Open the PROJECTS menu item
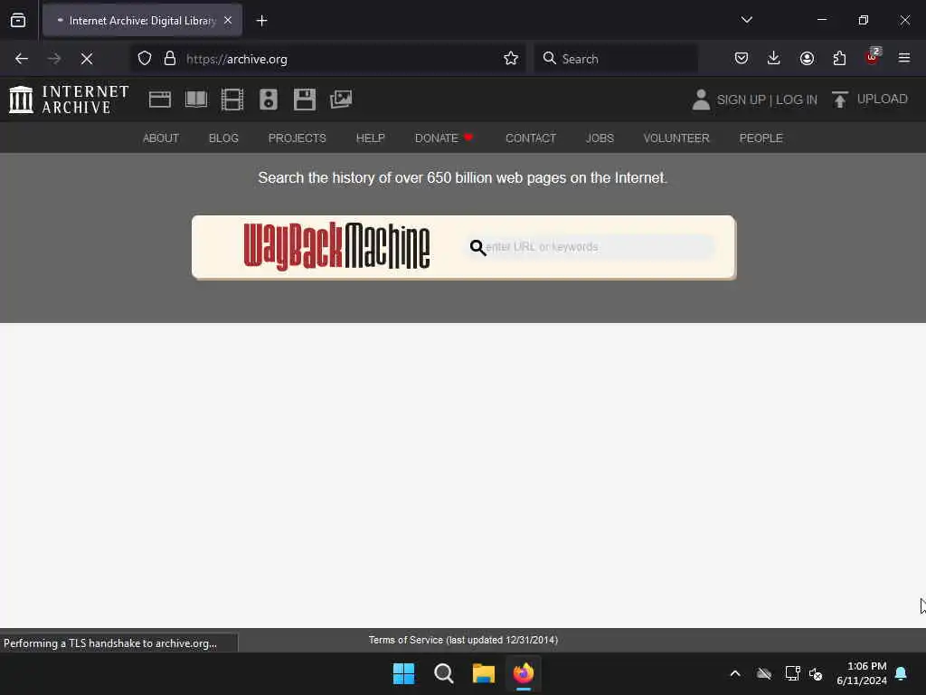Image resolution: width=926 pixels, height=695 pixels. (x=297, y=138)
